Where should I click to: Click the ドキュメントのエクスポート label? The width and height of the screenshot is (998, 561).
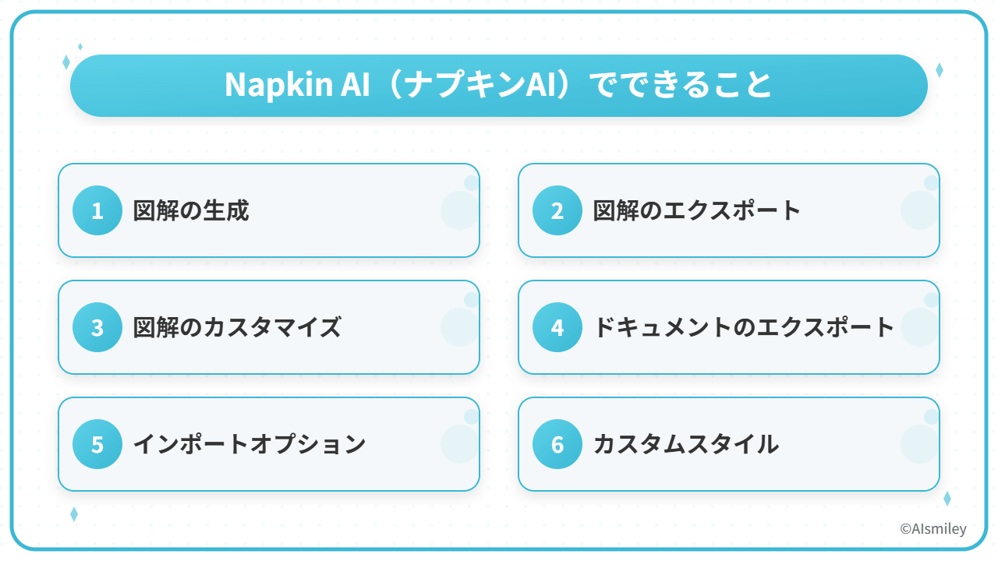743,327
